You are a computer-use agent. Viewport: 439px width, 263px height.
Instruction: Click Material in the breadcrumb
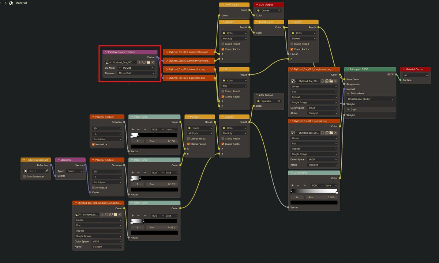click(21, 3)
